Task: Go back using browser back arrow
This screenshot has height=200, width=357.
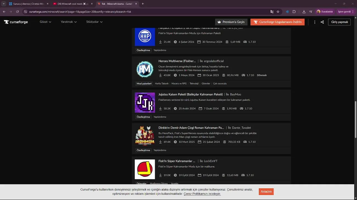Action: [4, 12]
